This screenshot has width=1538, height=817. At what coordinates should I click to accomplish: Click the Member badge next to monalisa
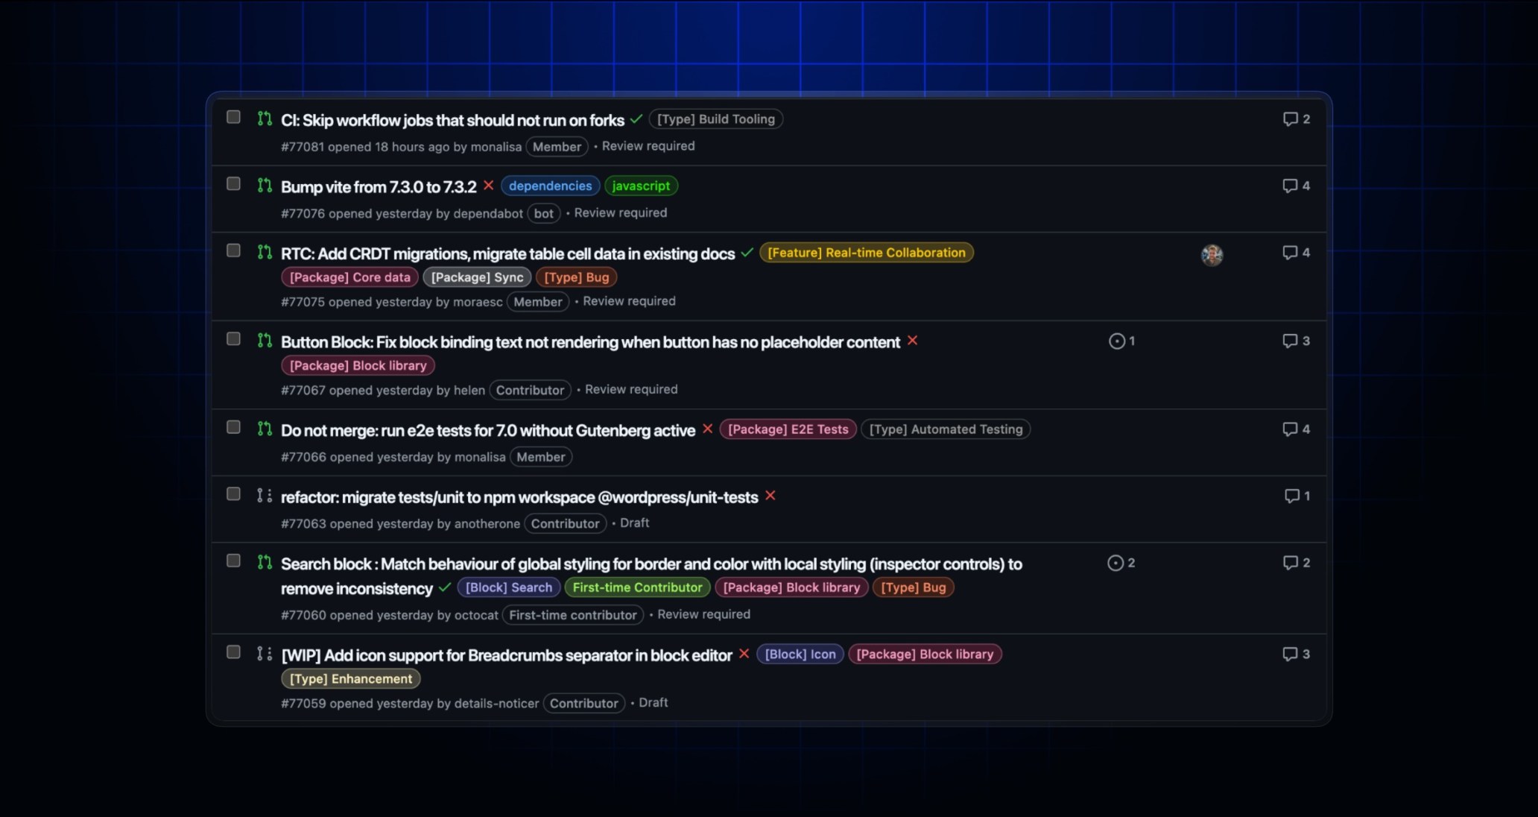coord(556,147)
